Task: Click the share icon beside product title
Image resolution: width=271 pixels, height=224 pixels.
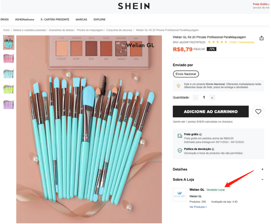Action: (x=261, y=38)
